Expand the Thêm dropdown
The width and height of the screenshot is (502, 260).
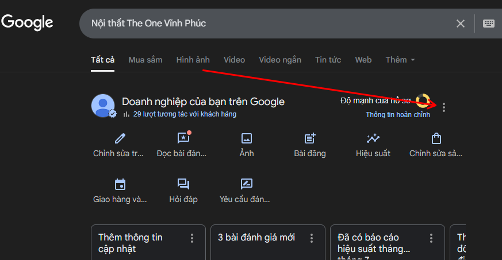[400, 60]
